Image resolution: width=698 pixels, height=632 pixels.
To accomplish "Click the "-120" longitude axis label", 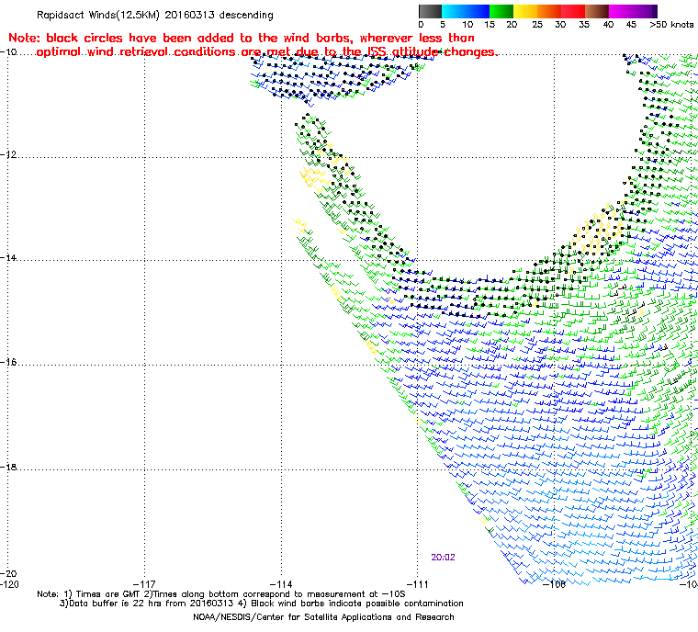I will pos(9,584).
